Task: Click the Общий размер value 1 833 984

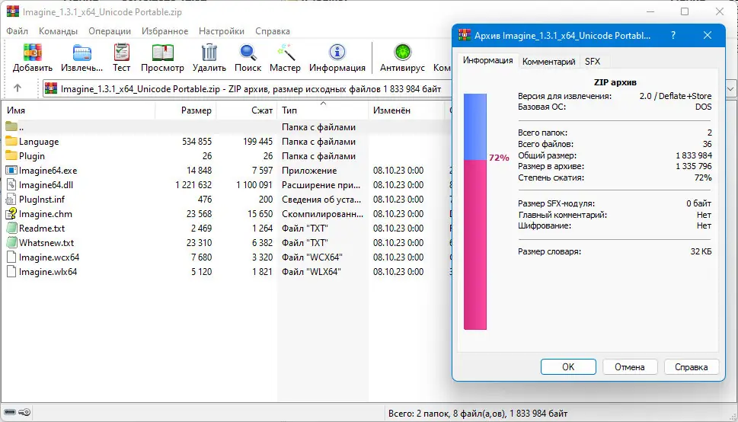Action: (694, 155)
